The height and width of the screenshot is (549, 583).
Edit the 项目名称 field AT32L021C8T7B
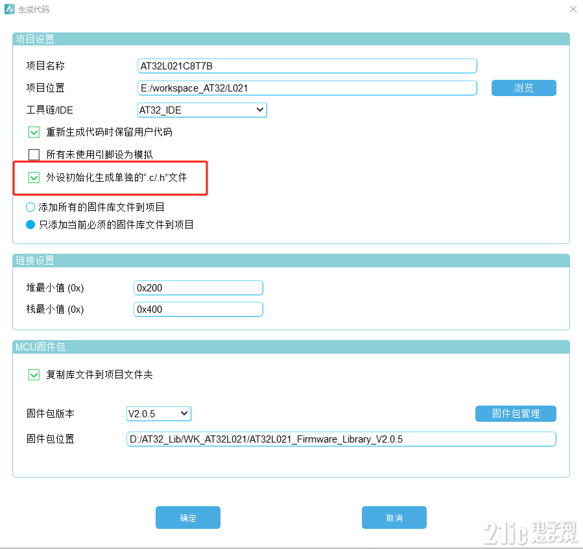[x=307, y=66]
